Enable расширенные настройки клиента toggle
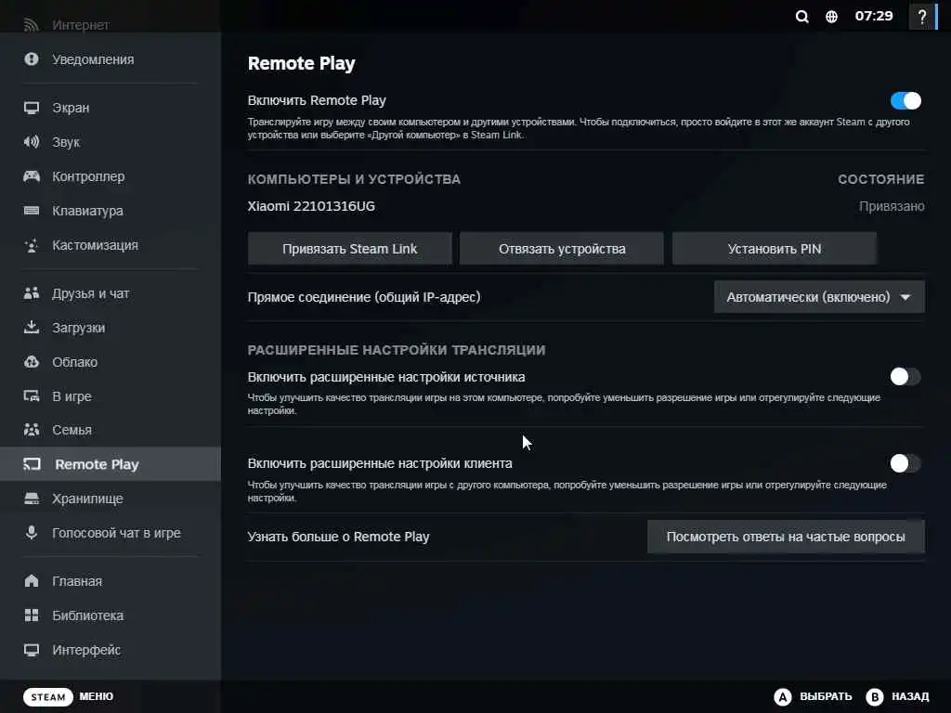Viewport: 951px width, 713px height. 905,463
